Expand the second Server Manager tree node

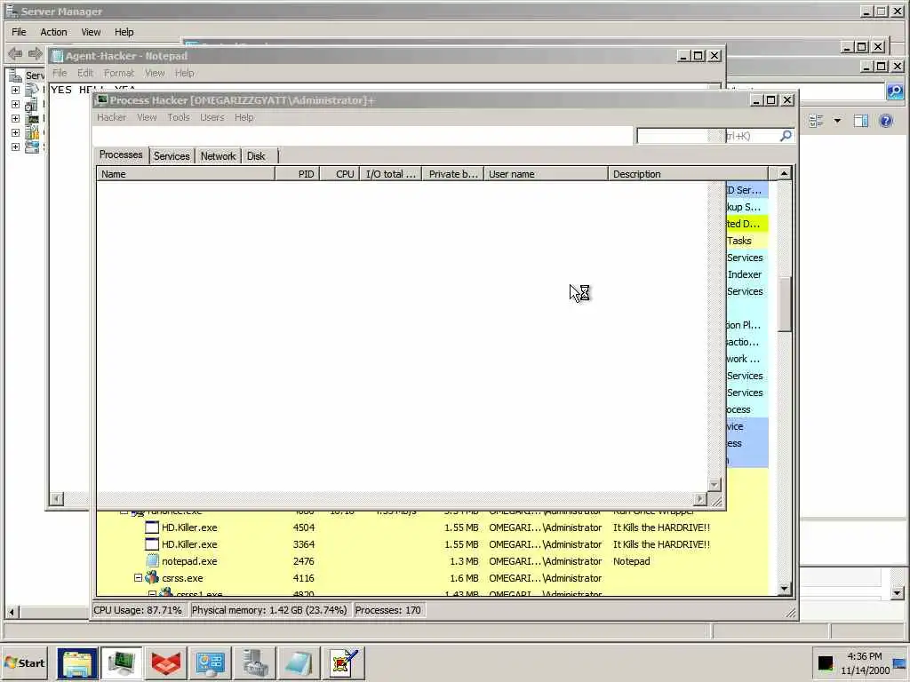(x=16, y=105)
